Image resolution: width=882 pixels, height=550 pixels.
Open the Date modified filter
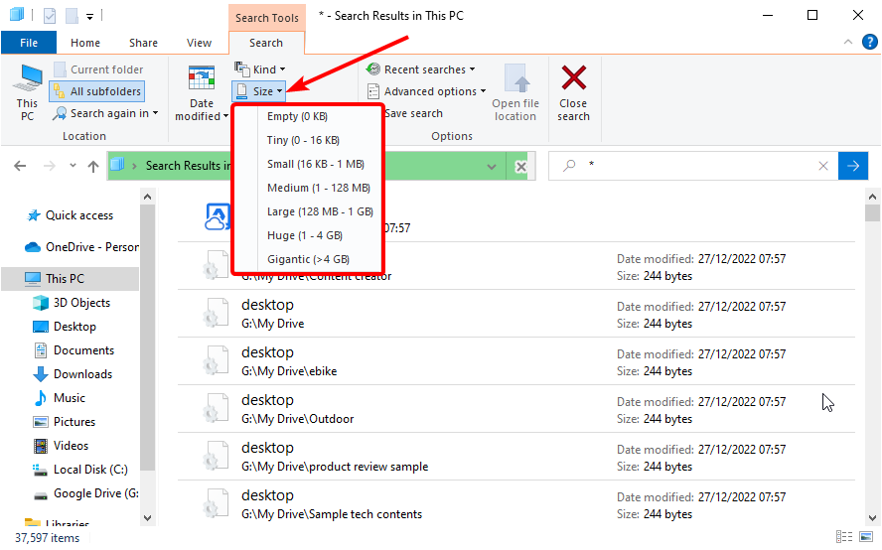tap(202, 92)
